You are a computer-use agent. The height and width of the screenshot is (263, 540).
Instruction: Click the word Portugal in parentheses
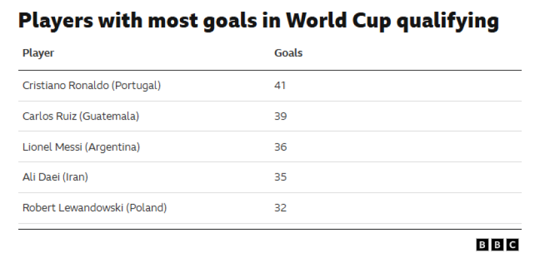[x=135, y=85]
